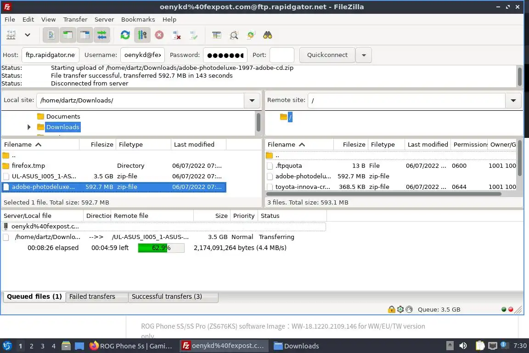
Task: Open the View menu
Action: 48,19
